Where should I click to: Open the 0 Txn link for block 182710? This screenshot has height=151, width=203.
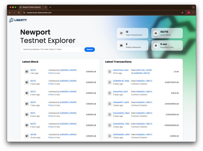(50, 127)
